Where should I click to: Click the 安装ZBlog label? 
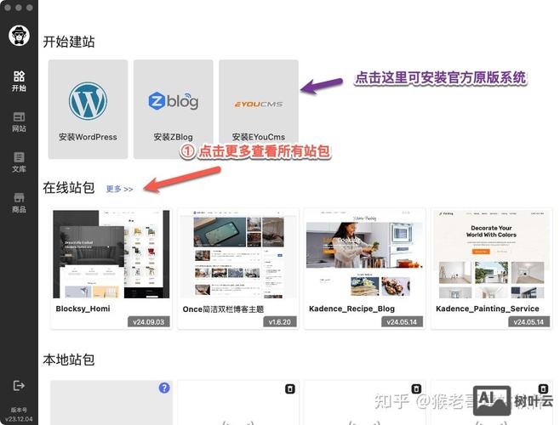point(174,137)
